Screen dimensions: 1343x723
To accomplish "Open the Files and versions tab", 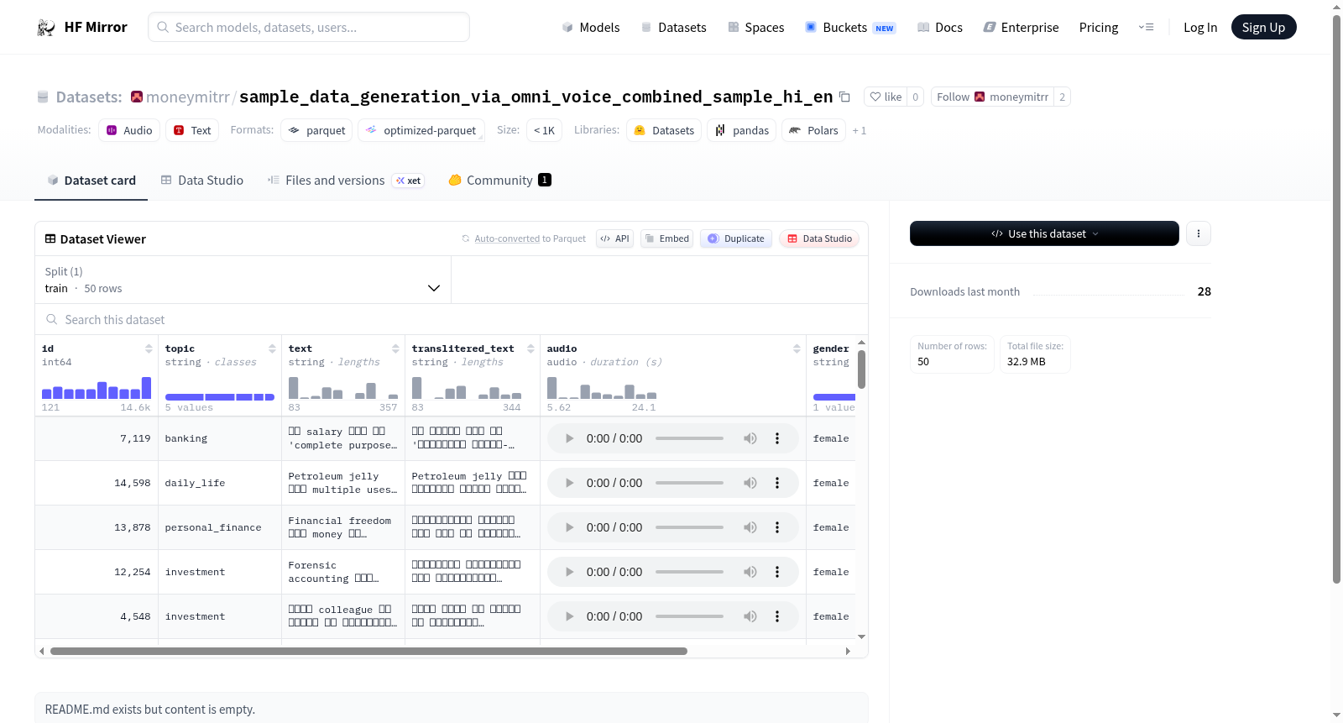I will click(x=346, y=181).
